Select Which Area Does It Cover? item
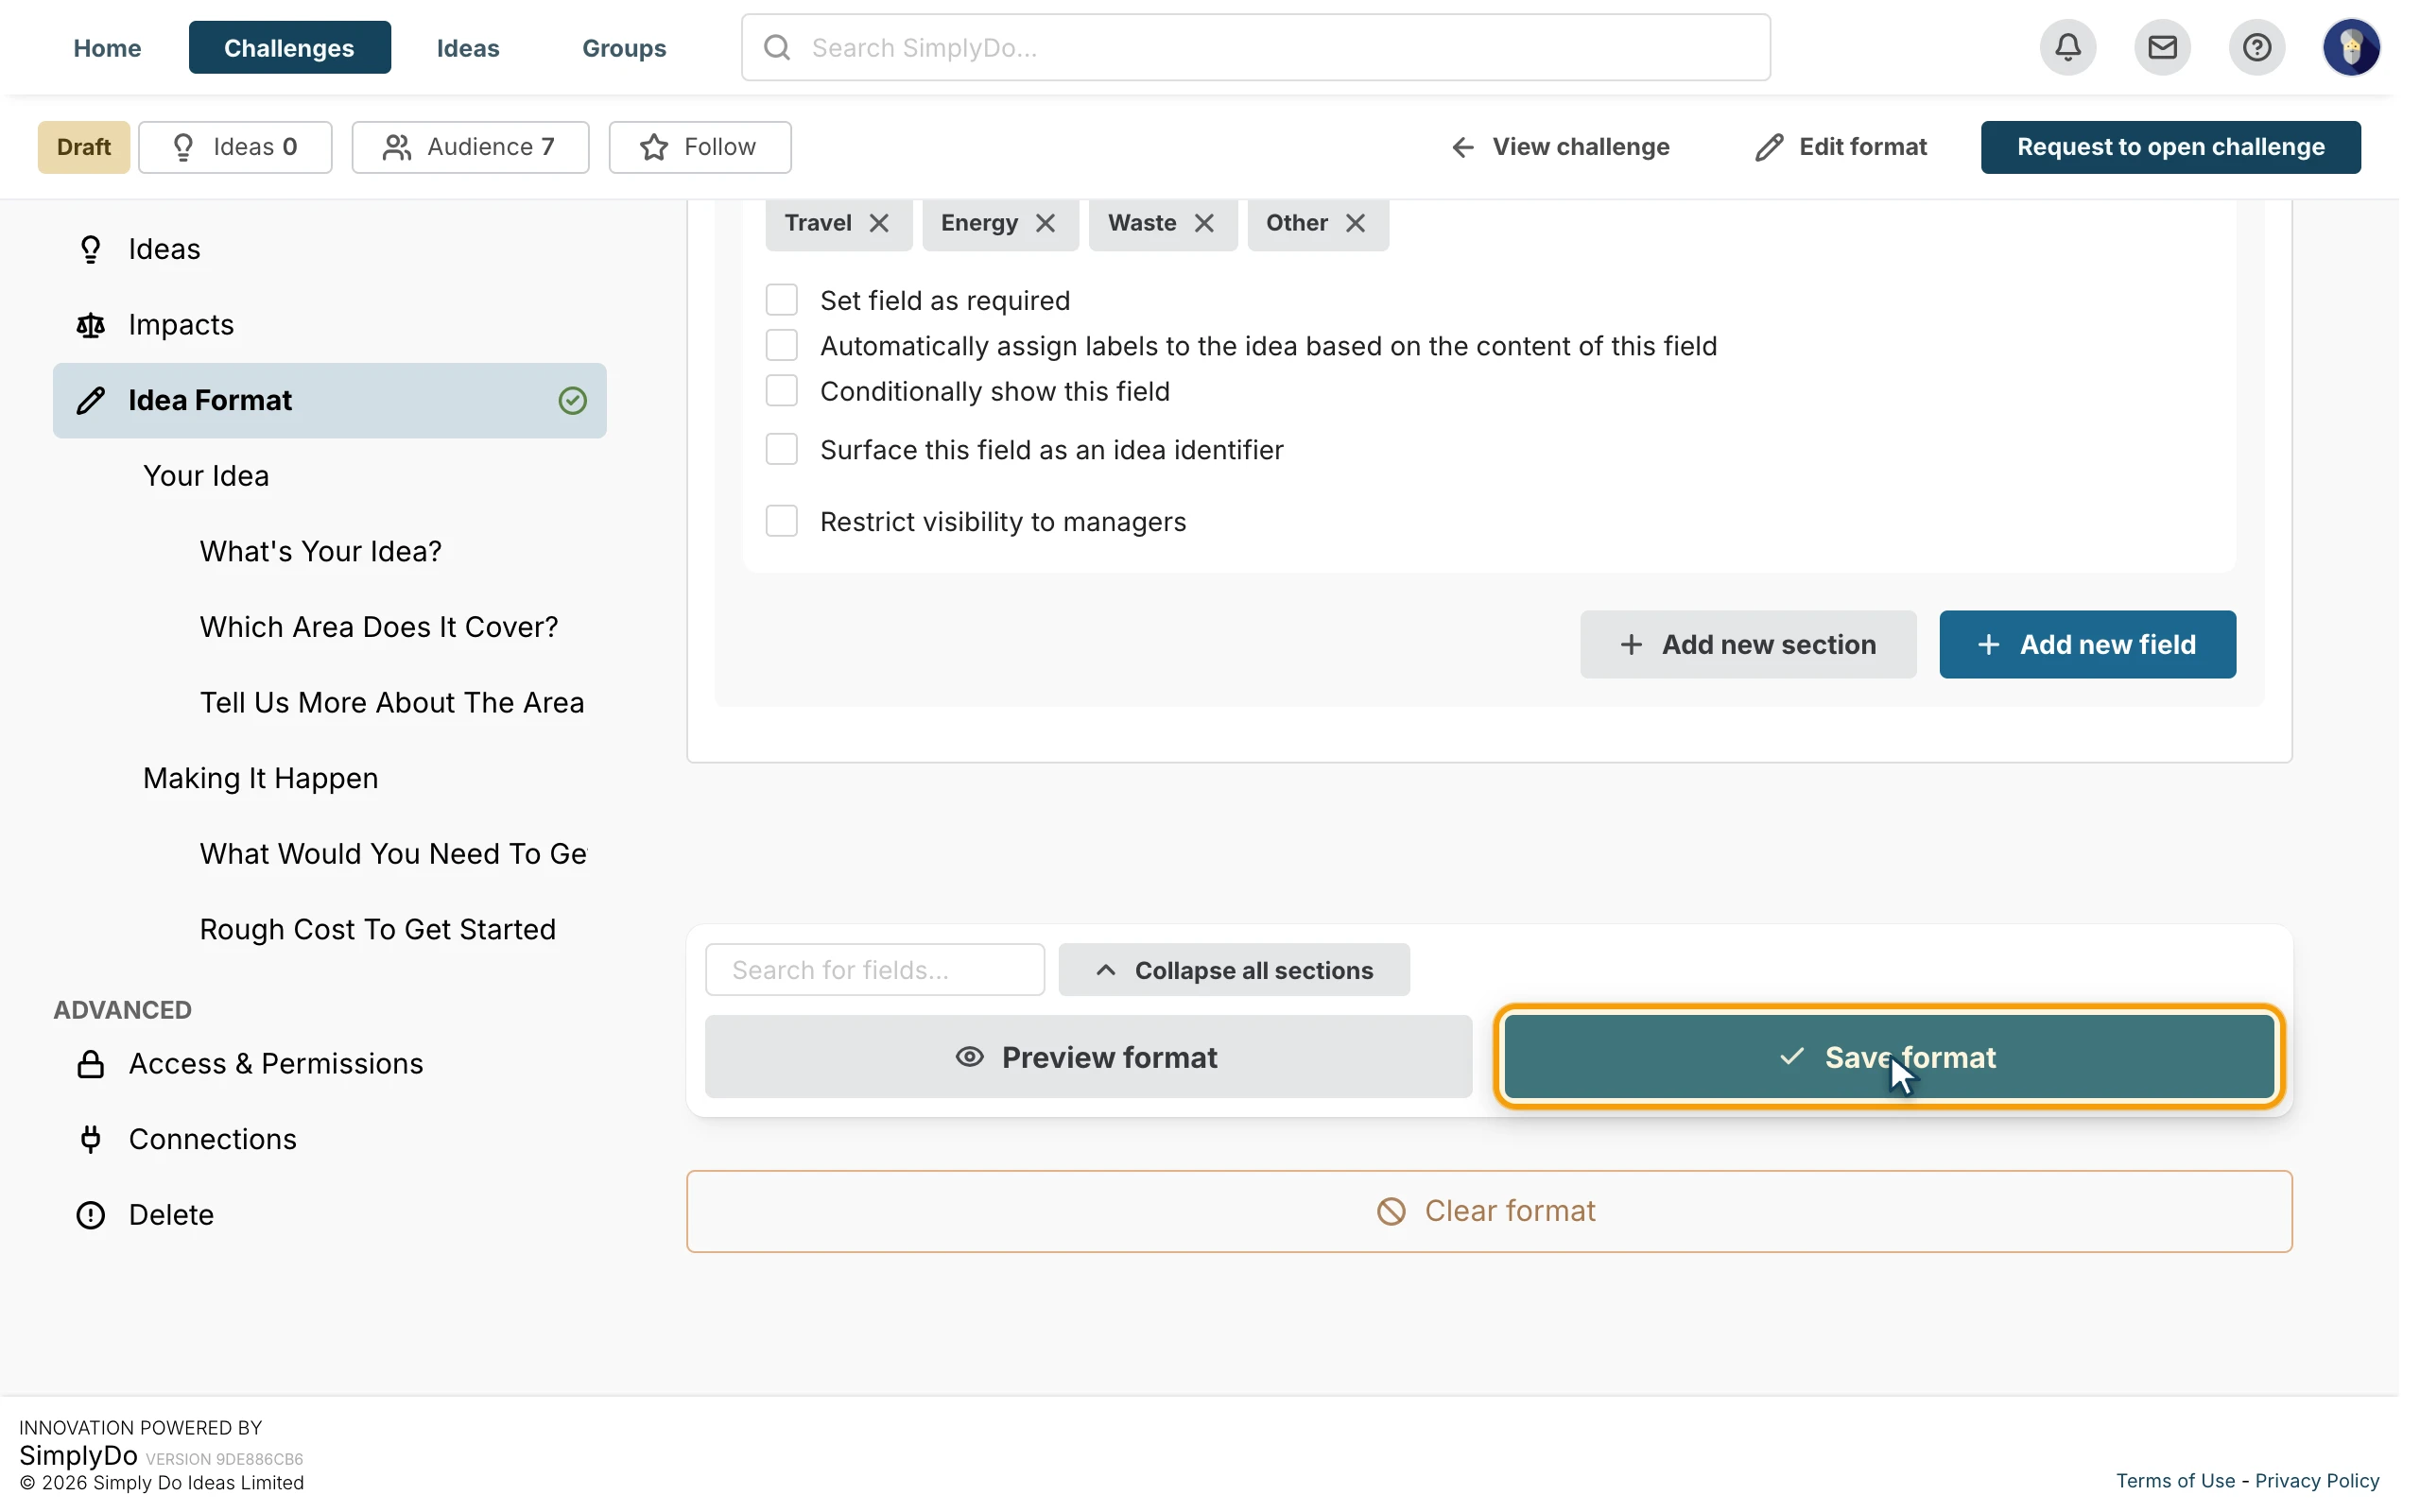 (x=378, y=627)
